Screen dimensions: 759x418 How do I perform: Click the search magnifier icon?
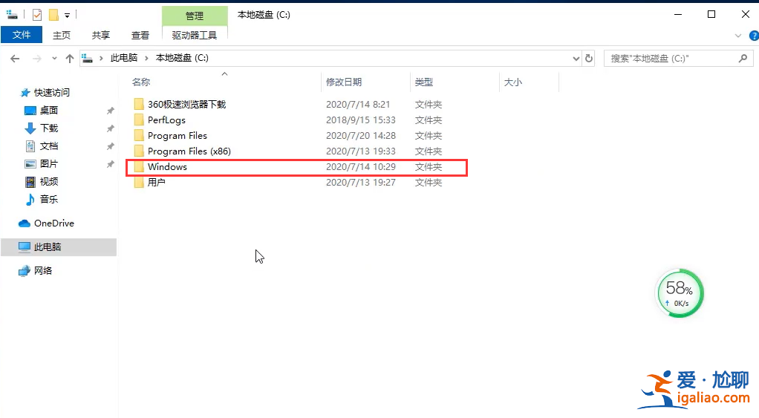pos(743,59)
